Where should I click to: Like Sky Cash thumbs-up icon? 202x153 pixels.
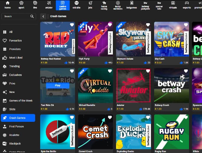tap(181, 63)
